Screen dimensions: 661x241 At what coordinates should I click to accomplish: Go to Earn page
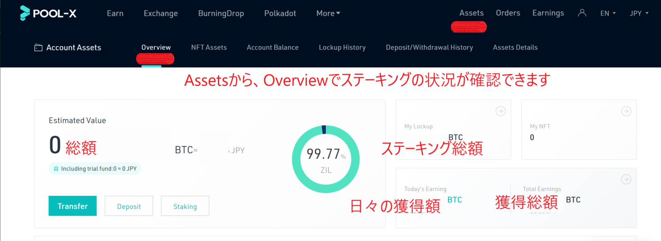pos(115,13)
